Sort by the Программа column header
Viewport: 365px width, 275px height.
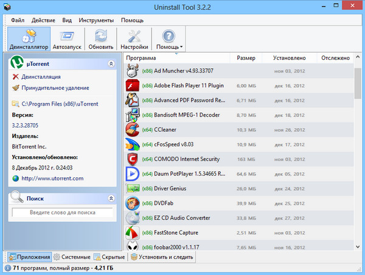[x=177, y=58]
